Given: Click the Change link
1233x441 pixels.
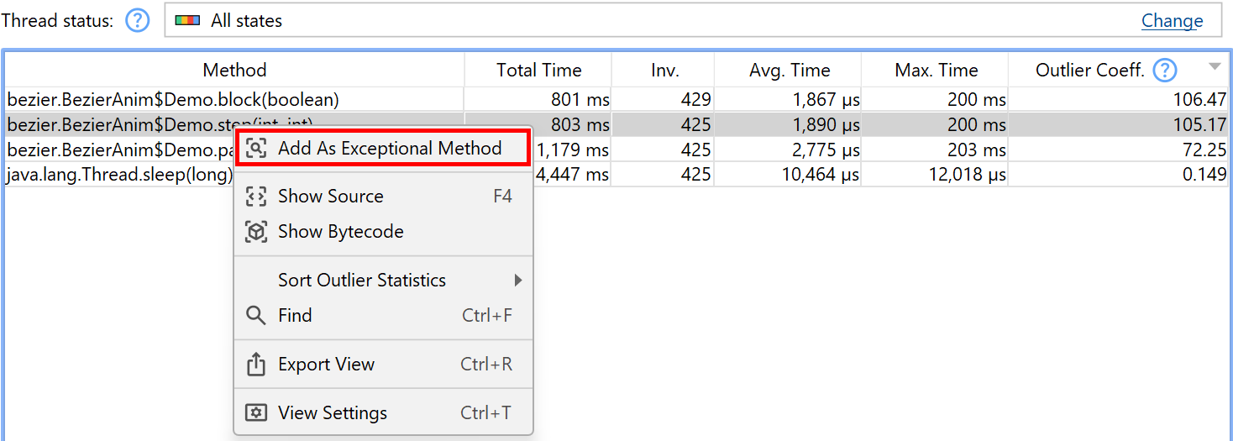Looking at the screenshot, I should click(1172, 21).
